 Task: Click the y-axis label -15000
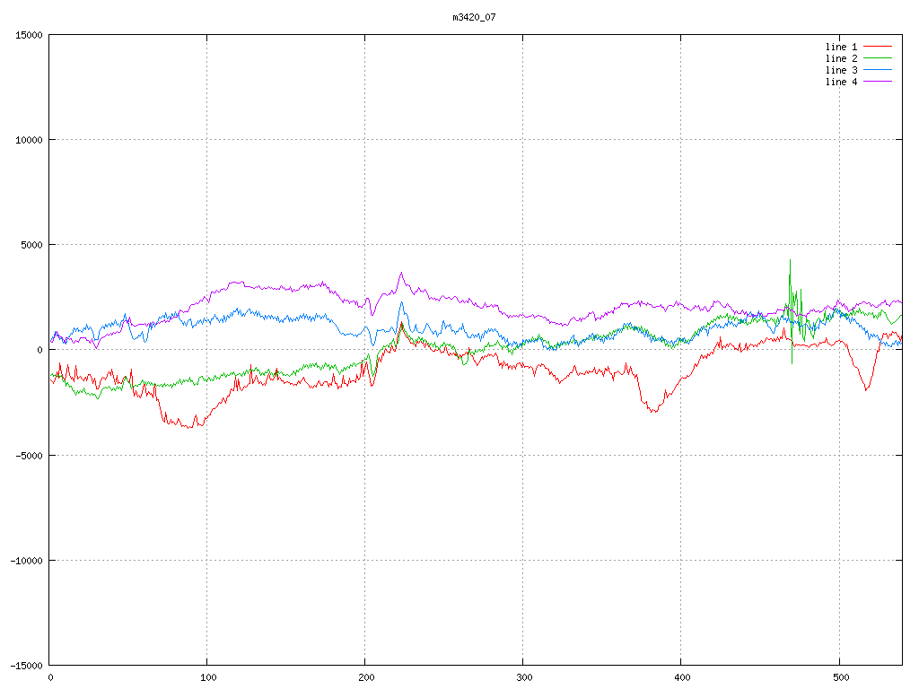coord(26,666)
